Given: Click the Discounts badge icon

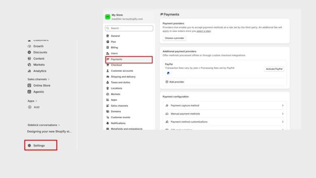Looking at the screenshot, I should point(29,52).
